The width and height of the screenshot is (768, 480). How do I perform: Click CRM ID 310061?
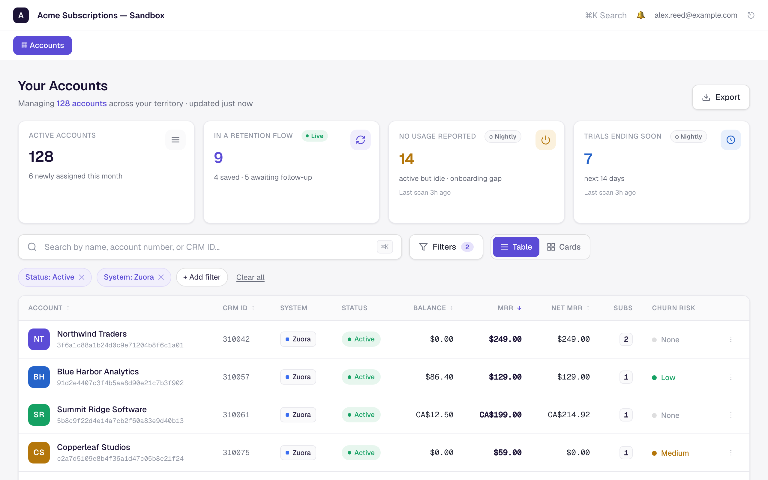pos(236,415)
